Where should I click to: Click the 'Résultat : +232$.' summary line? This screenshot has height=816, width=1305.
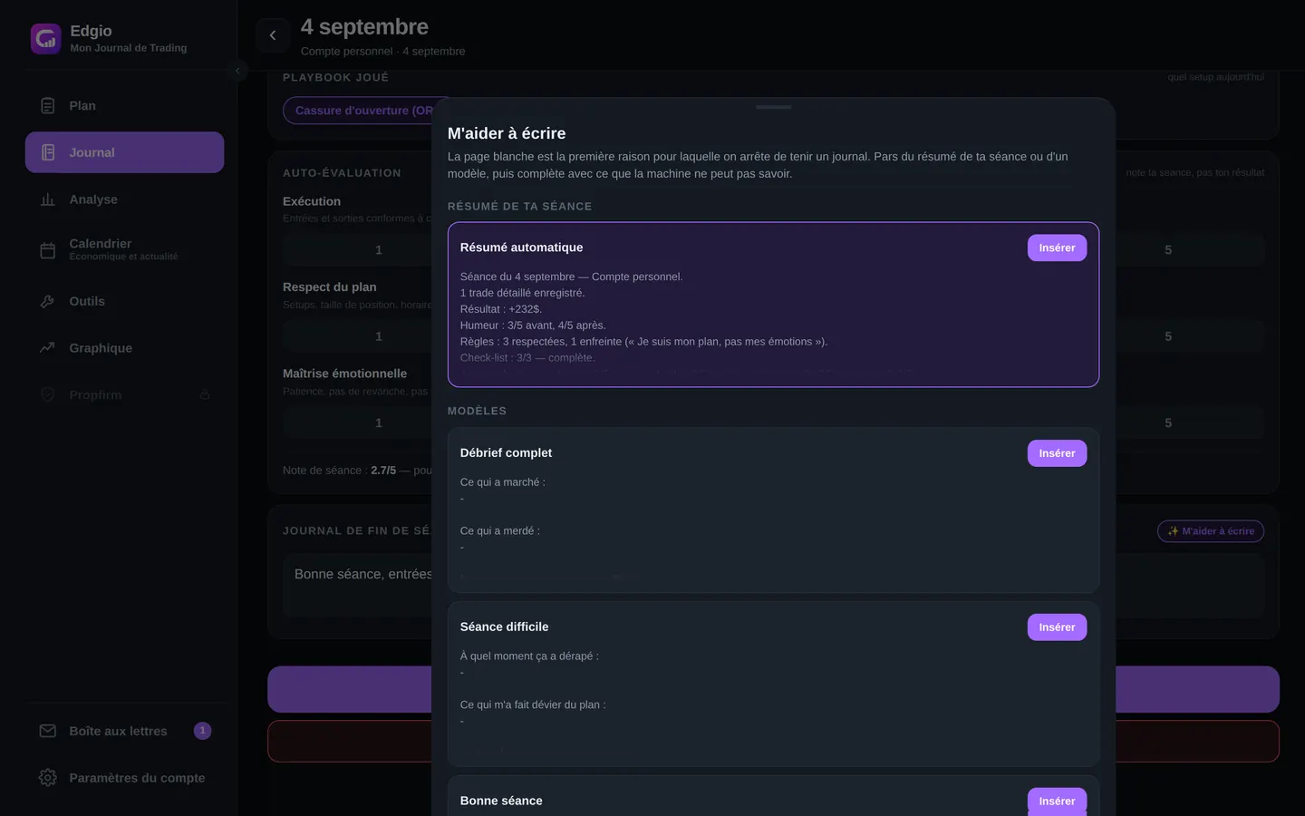click(x=501, y=309)
